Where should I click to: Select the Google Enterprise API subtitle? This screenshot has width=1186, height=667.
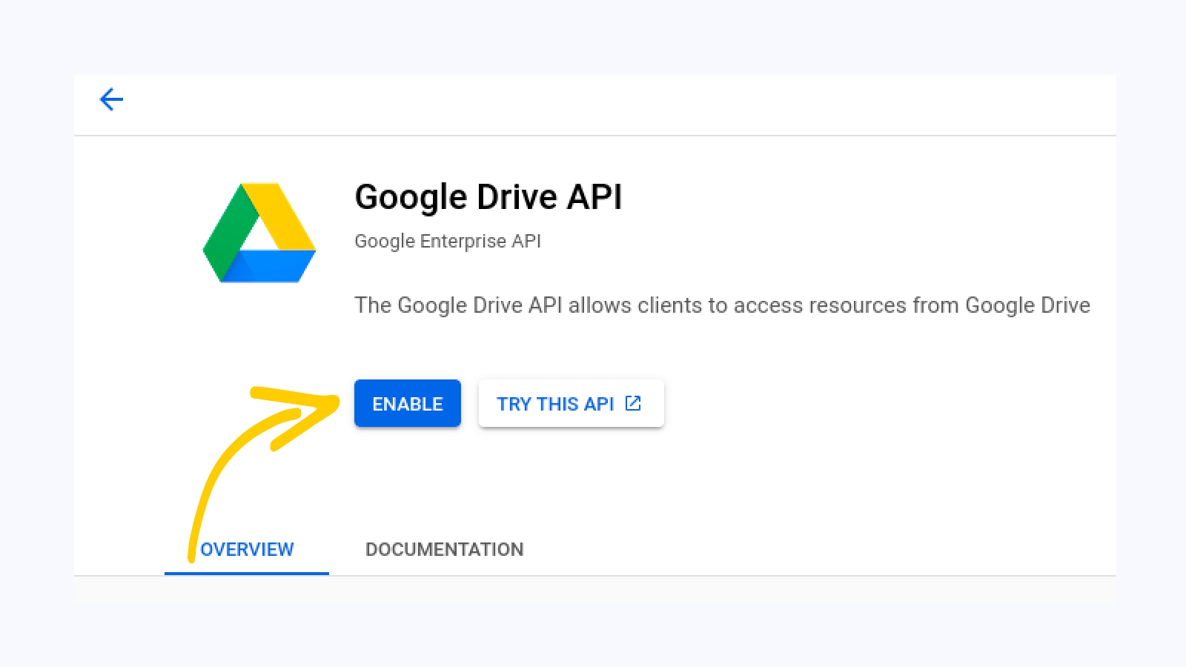[x=447, y=241]
